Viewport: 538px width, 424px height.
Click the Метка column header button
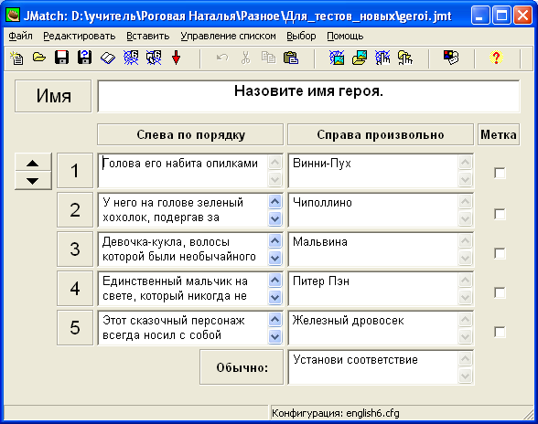click(498, 134)
